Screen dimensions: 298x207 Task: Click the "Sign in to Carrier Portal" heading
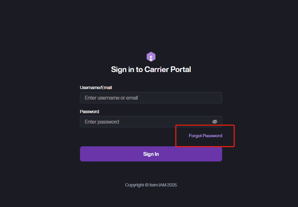click(151, 70)
